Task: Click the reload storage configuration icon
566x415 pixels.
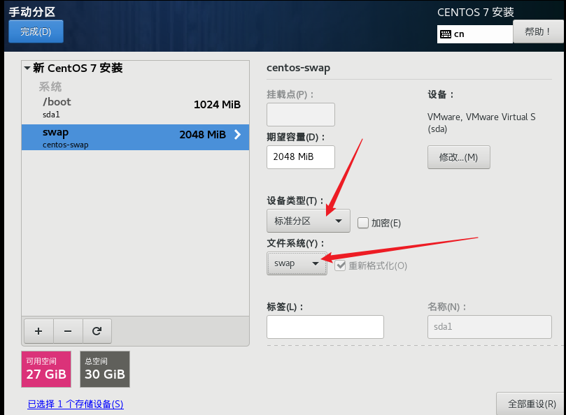Action: tap(97, 331)
